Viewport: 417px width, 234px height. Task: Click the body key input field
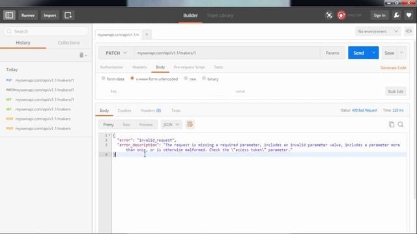point(167,91)
